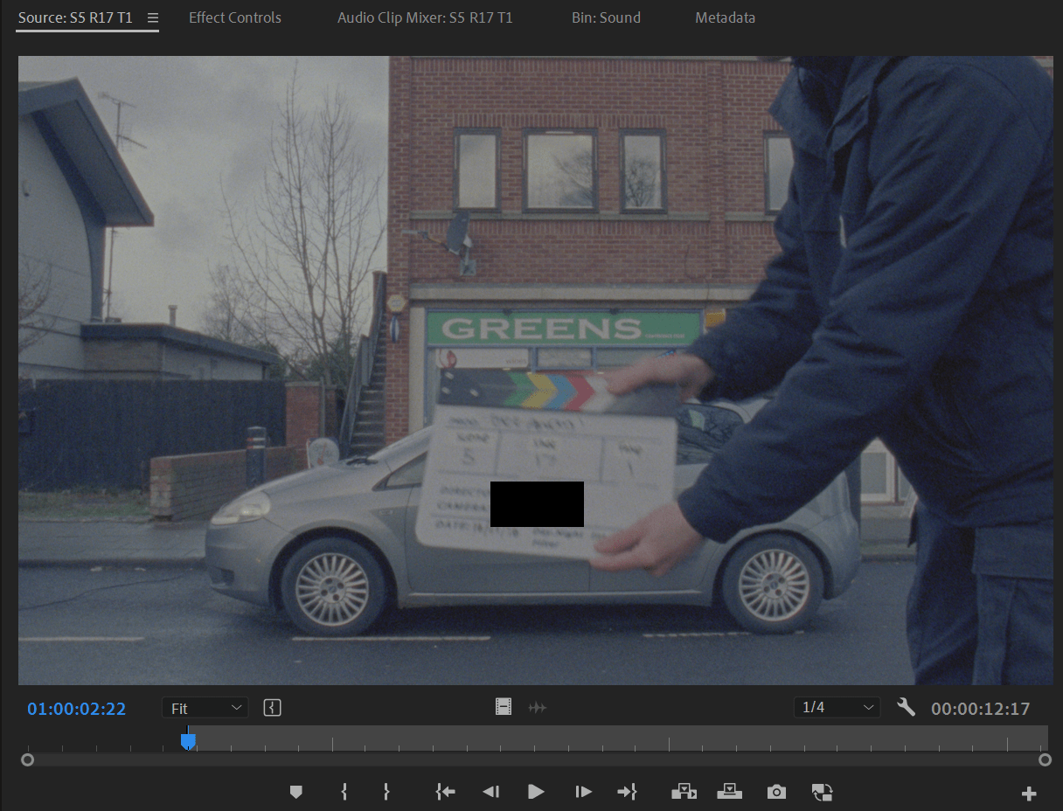Image resolution: width=1063 pixels, height=811 pixels.
Task: Expand the Fit zoom level dropdown
Action: (205, 708)
